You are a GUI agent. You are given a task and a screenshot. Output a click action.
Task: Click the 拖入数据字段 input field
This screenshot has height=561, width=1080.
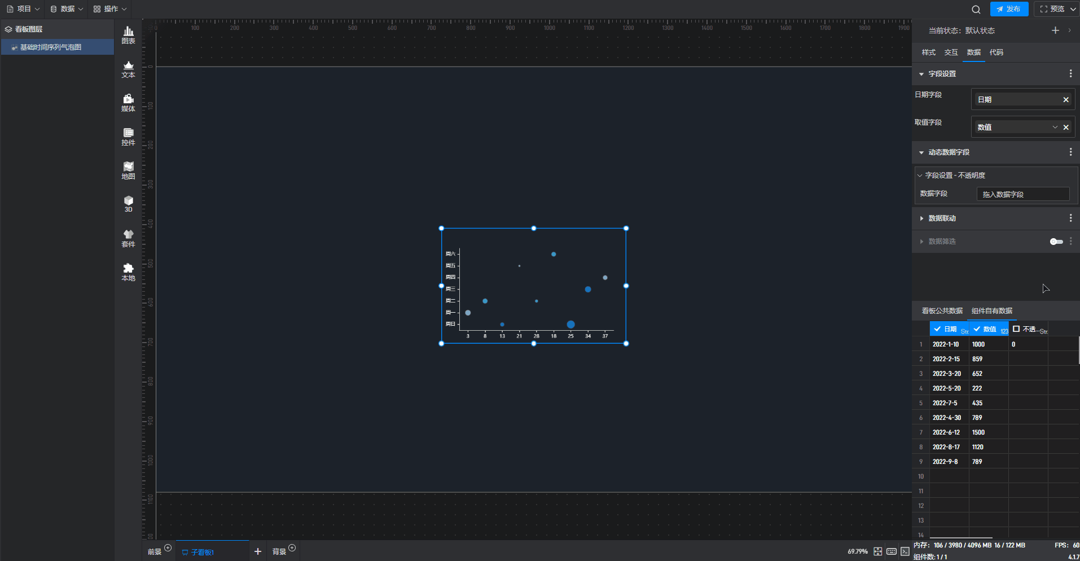point(1023,194)
